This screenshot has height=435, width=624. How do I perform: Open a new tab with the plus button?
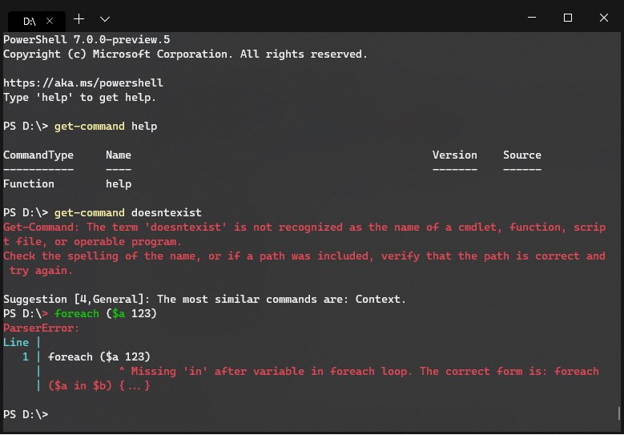point(79,18)
